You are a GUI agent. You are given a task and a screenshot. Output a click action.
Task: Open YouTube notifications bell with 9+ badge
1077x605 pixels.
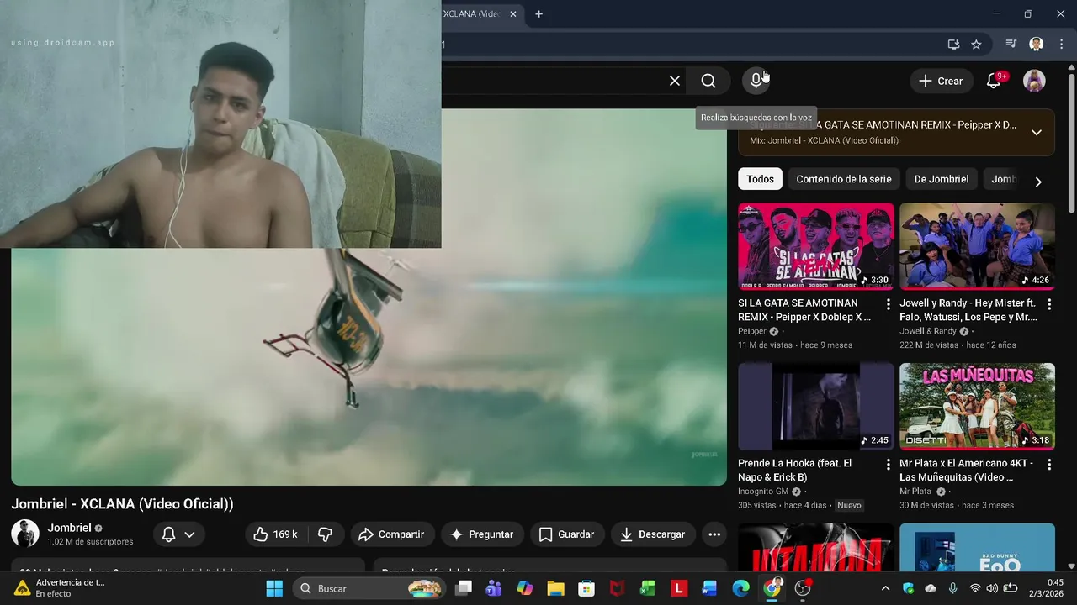coord(994,81)
